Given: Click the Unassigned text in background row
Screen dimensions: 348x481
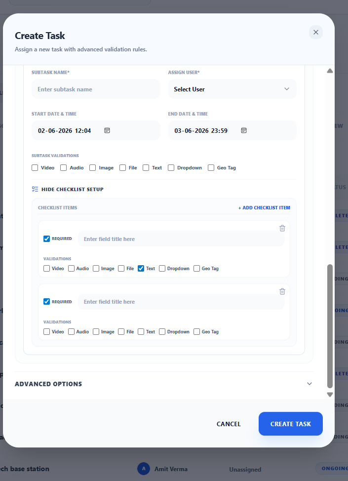Looking at the screenshot, I should [245, 469].
